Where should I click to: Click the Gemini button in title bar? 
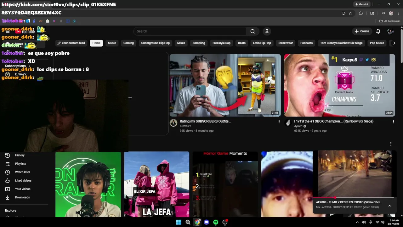(x=361, y=4)
